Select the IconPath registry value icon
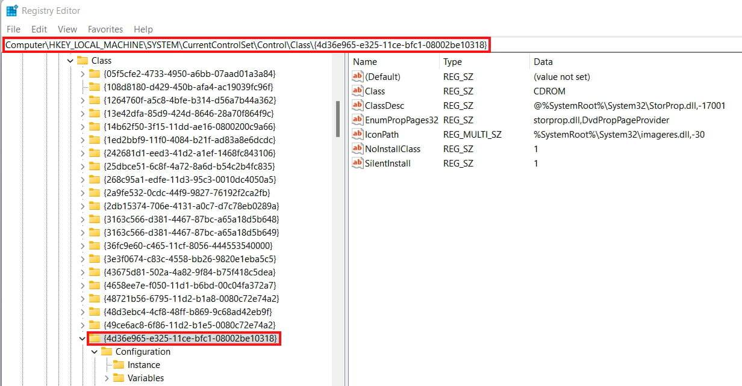742x386 pixels. tap(358, 135)
